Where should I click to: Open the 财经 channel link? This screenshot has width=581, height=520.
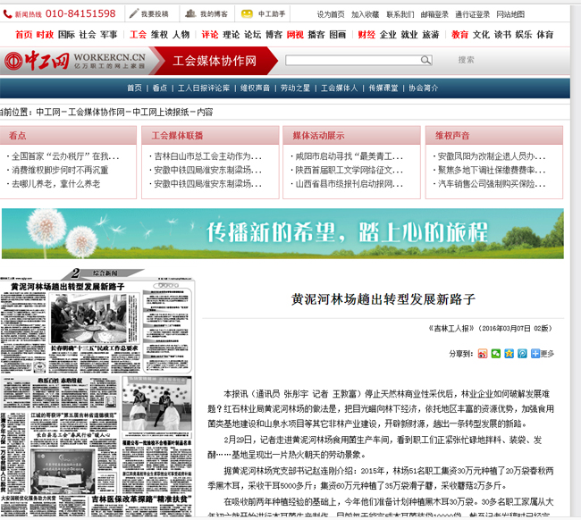(x=366, y=34)
